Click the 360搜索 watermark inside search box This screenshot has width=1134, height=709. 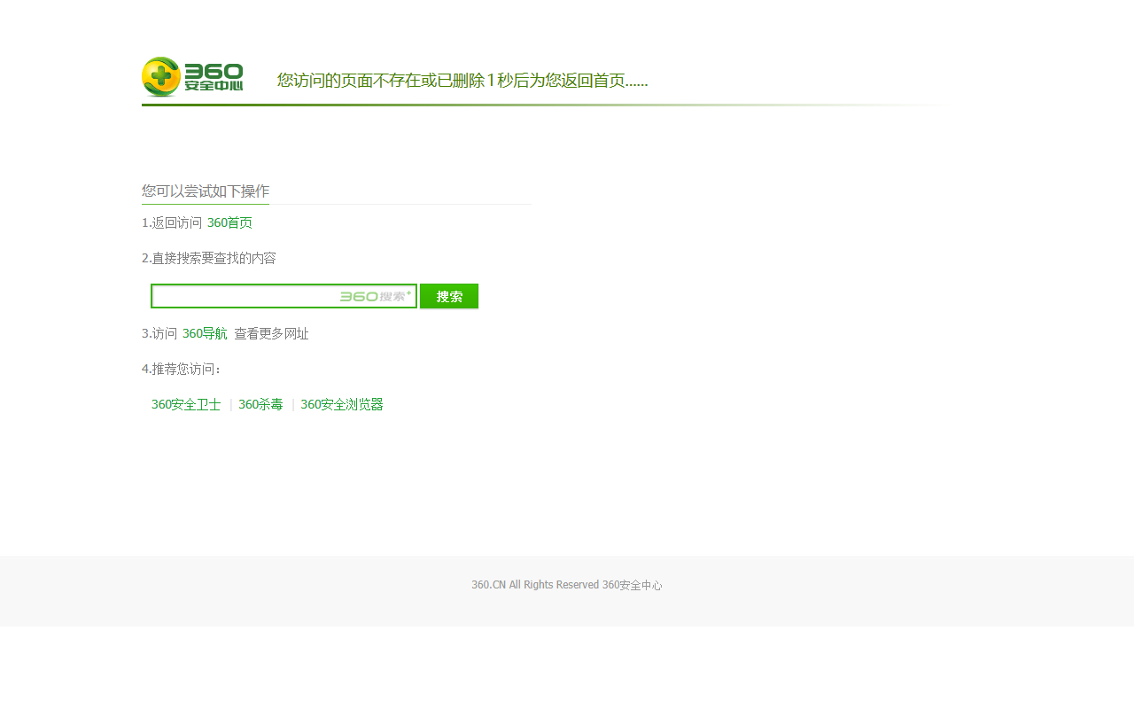coord(376,296)
